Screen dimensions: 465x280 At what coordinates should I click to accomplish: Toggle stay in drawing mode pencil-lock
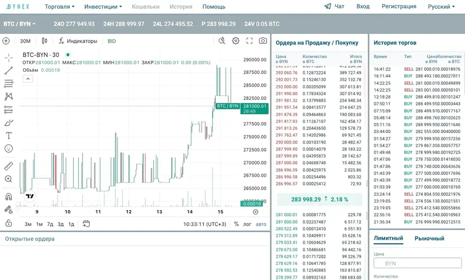9,210
